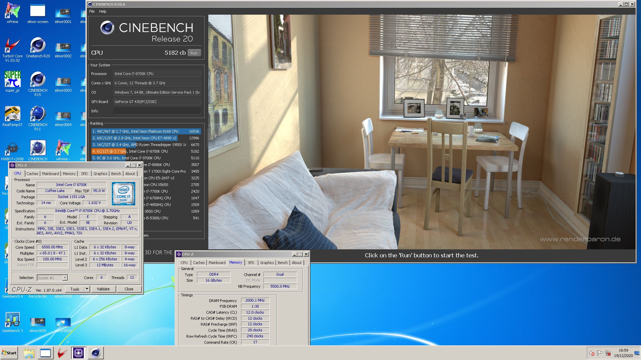Launch CINEBENCH R15 desktop shortcut
641x360 pixels.
point(38,84)
